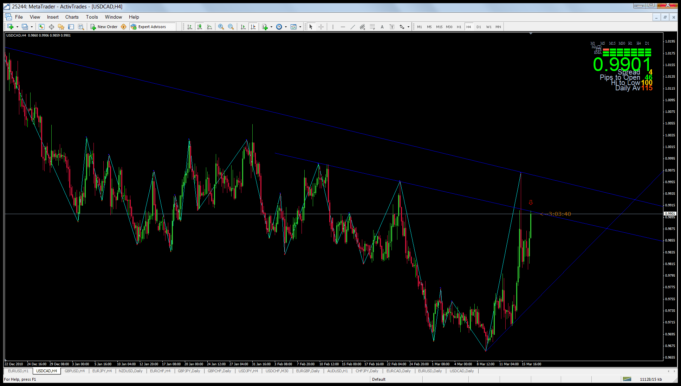Viewport: 681px width, 386px height.
Task: Click the Zoom Out magnifier icon
Action: 231,27
